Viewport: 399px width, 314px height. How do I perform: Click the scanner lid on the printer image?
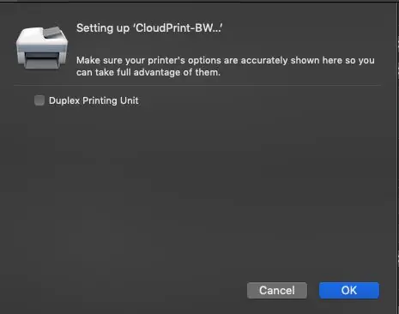coord(54,32)
